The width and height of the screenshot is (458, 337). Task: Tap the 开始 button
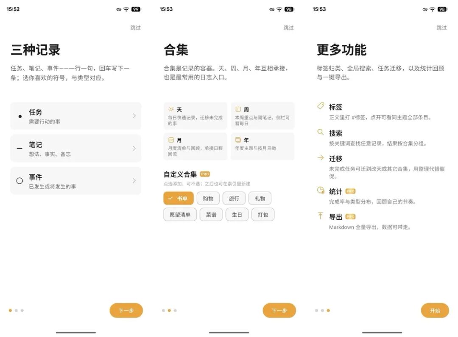435,310
